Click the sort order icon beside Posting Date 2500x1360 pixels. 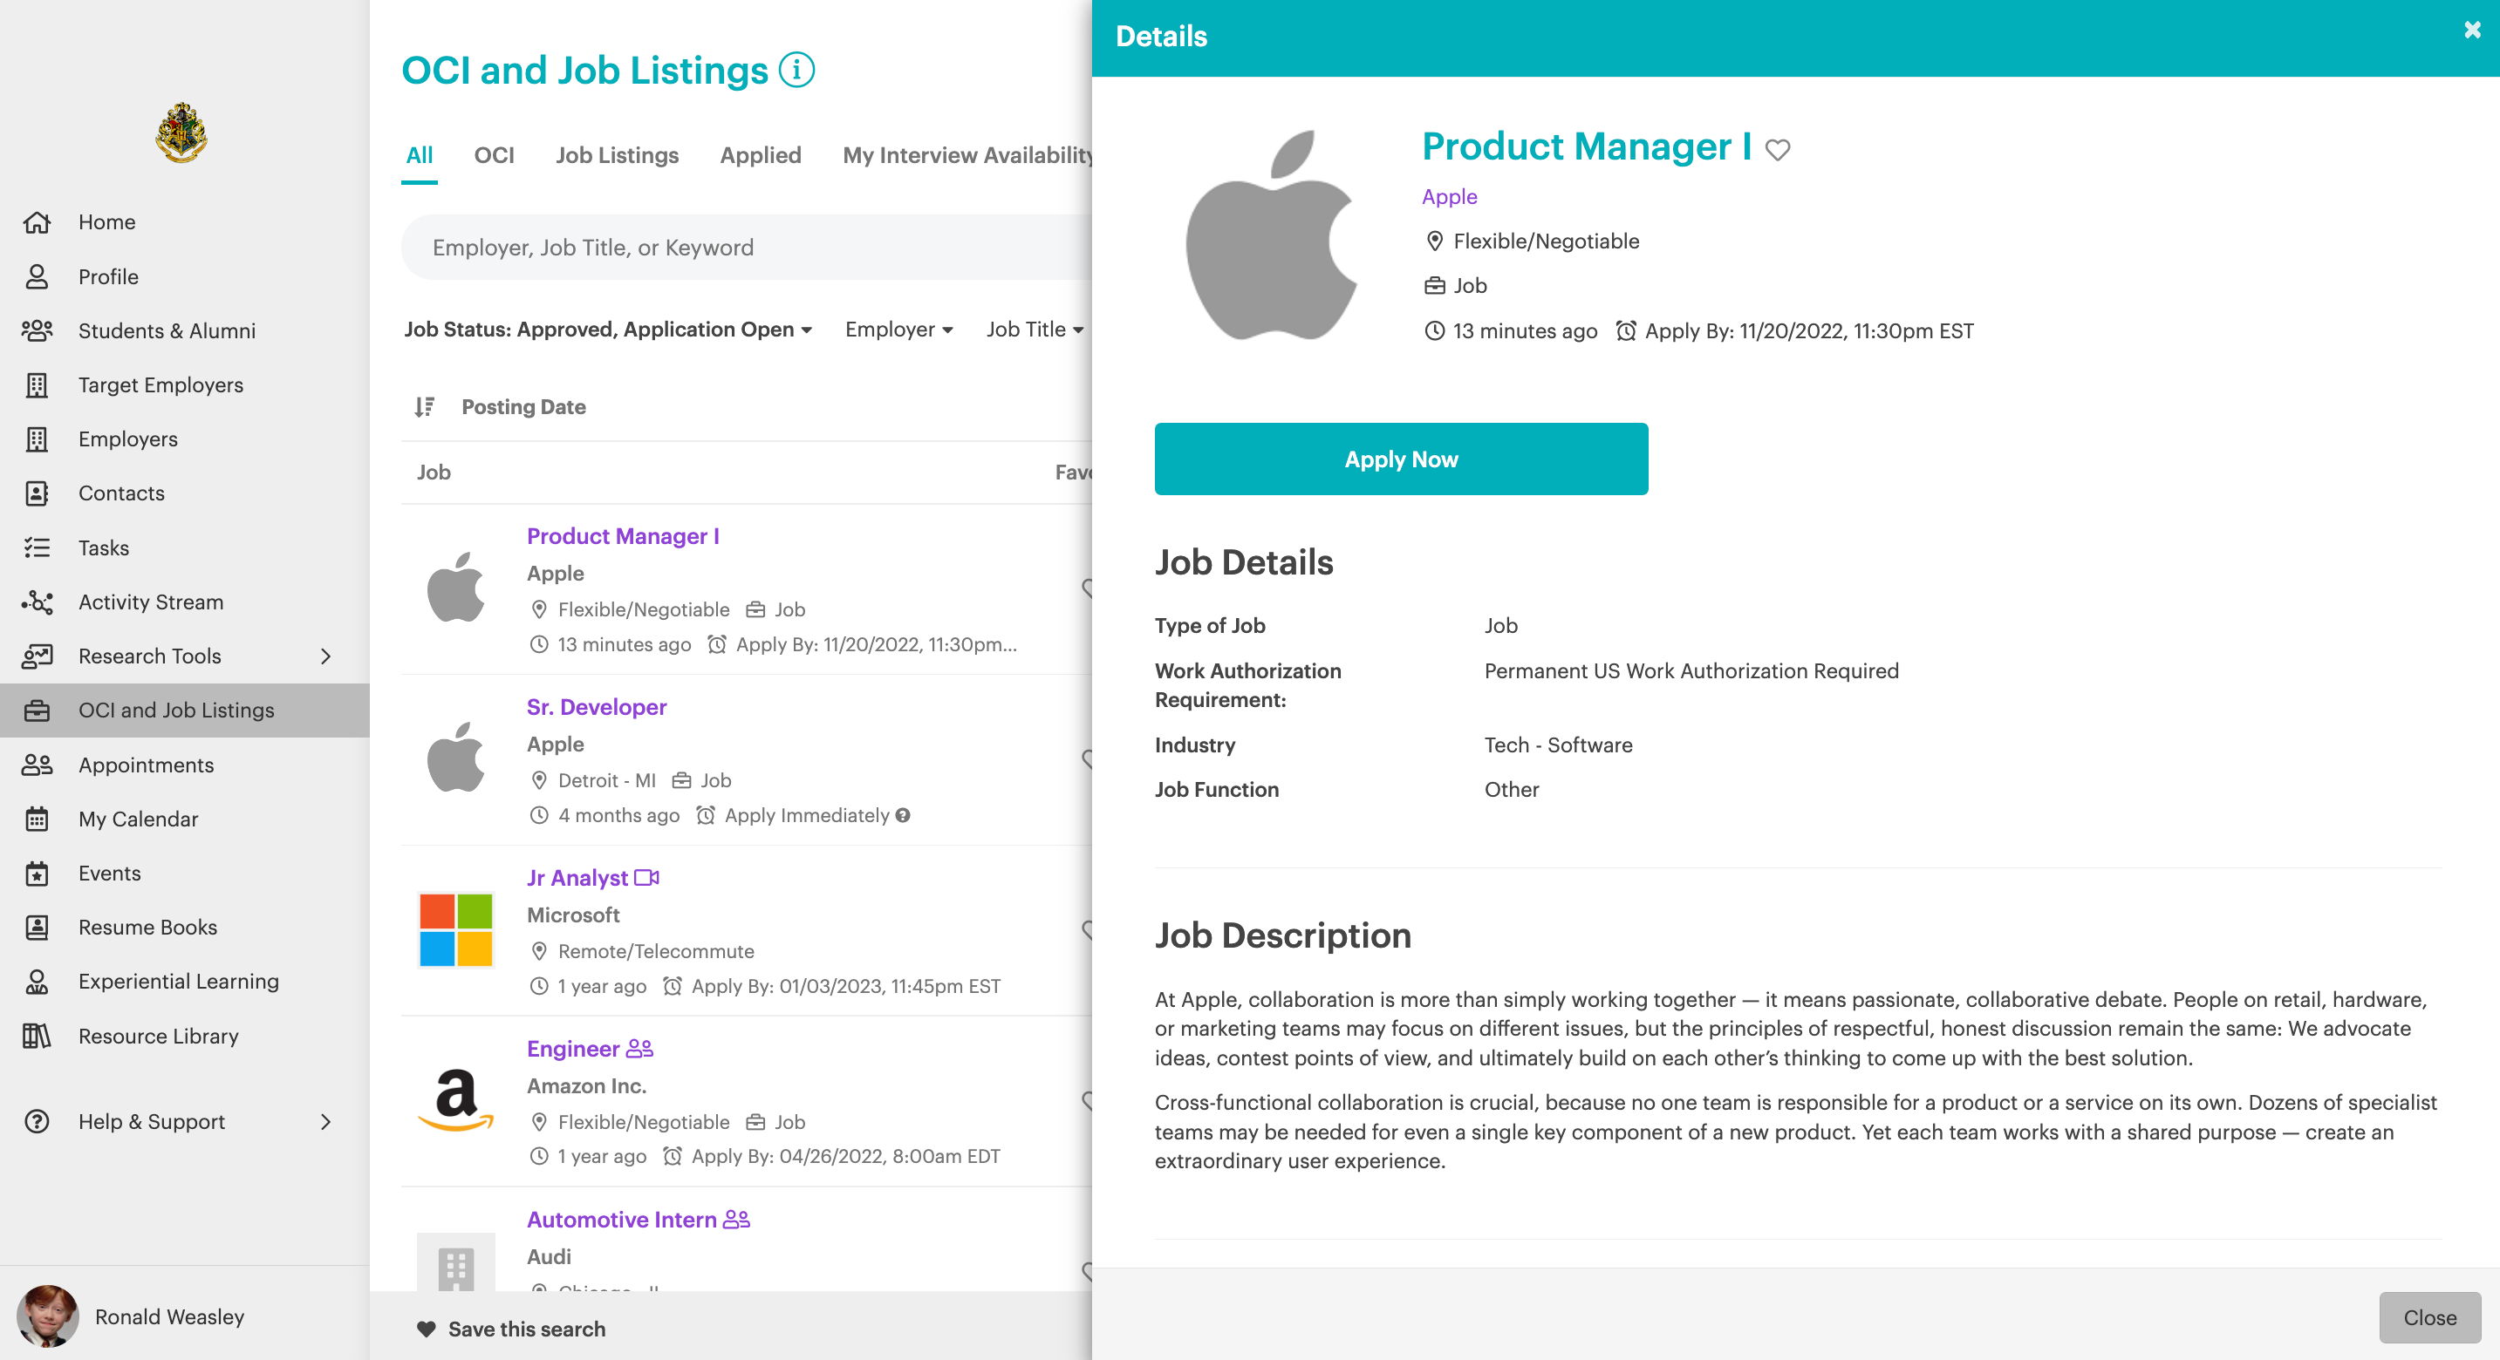pyautogui.click(x=424, y=407)
